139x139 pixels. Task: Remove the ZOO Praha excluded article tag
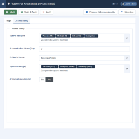(x=56, y=66)
